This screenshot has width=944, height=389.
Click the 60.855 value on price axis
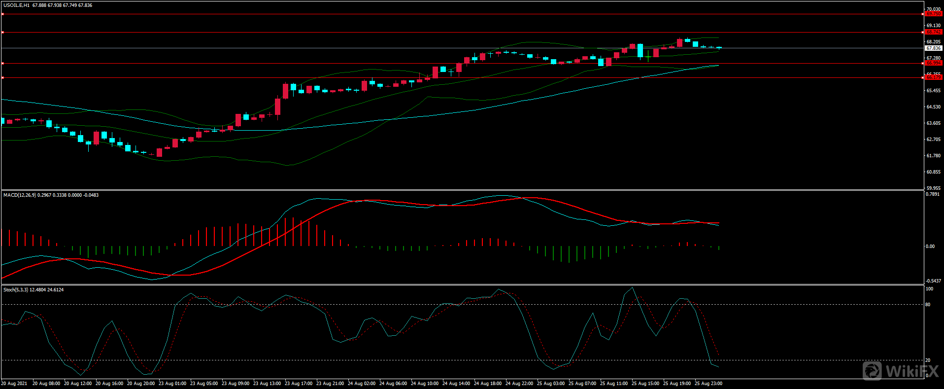[x=933, y=172]
